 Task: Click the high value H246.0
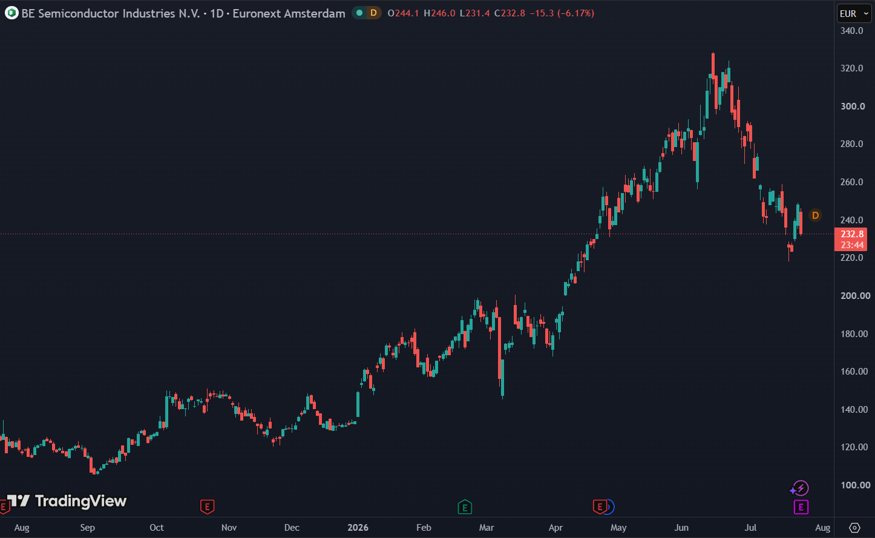439,13
